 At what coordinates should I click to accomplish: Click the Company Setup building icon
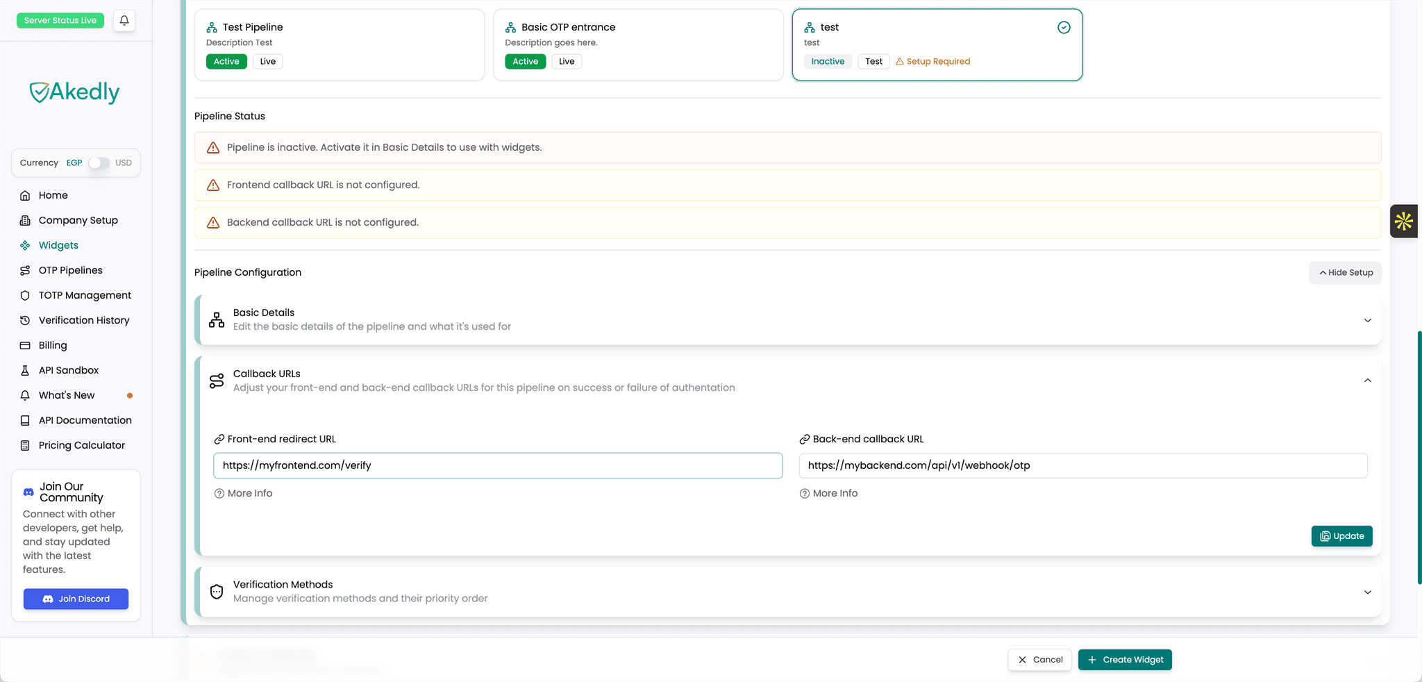25,220
